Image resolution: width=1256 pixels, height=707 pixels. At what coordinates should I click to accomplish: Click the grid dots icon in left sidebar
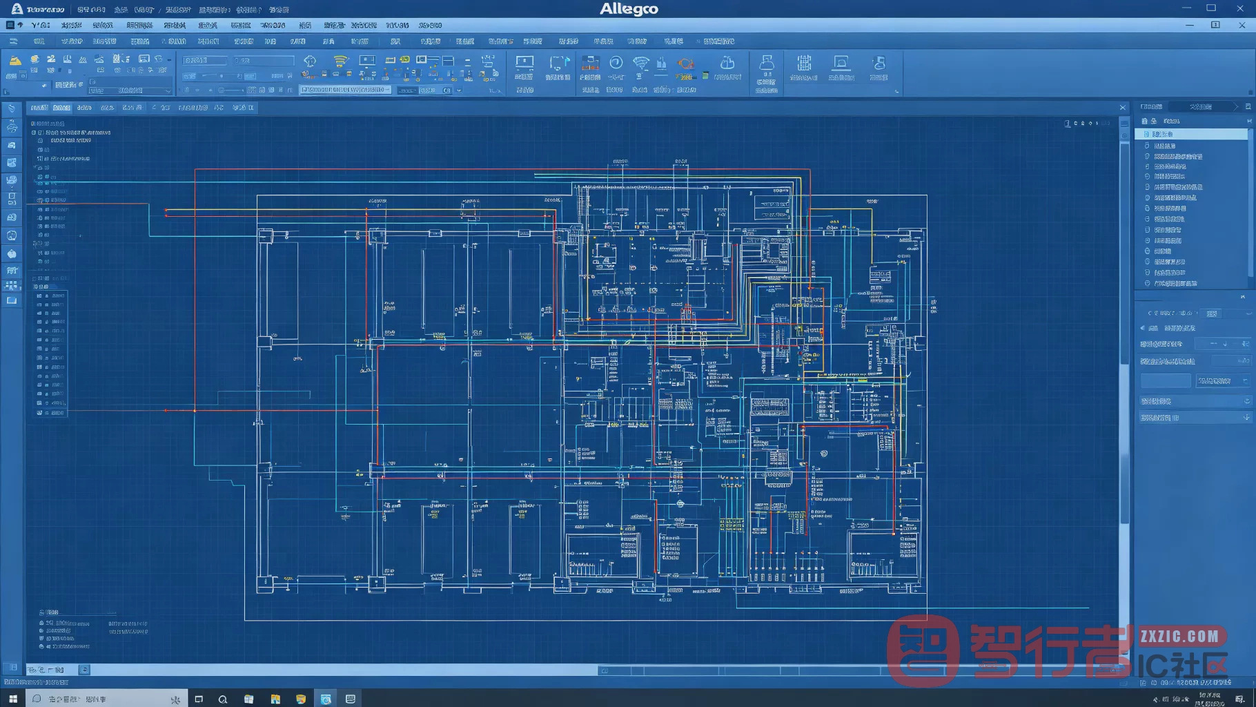point(12,285)
